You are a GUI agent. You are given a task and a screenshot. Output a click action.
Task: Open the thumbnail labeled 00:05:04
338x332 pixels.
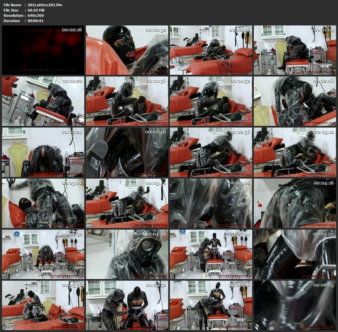pos(211,254)
